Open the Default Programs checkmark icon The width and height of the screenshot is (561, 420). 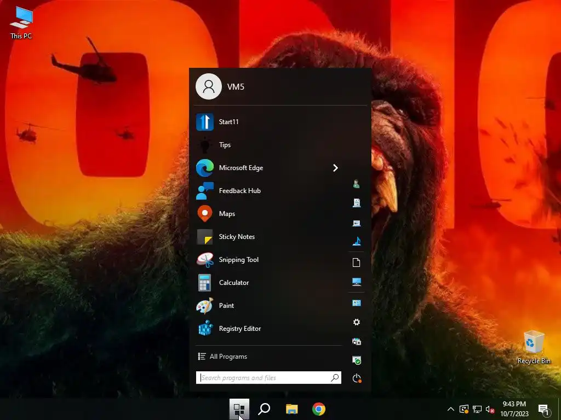pyautogui.click(x=356, y=360)
